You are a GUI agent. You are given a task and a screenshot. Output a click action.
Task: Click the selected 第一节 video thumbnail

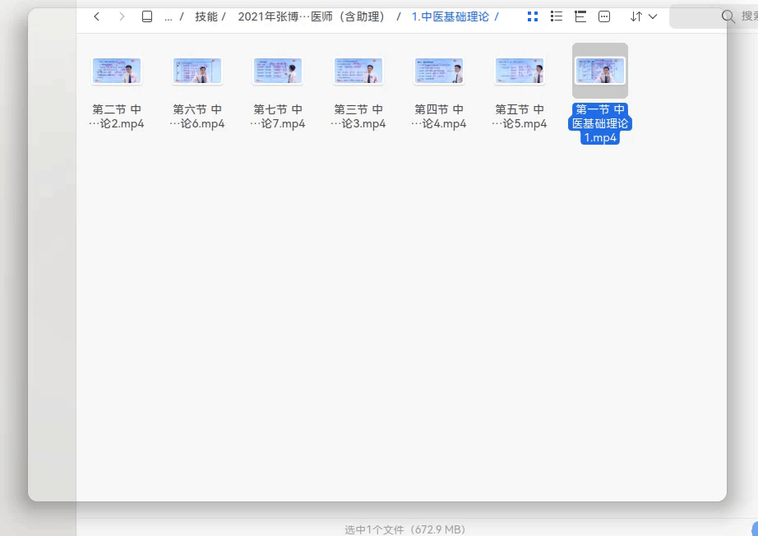(x=600, y=71)
